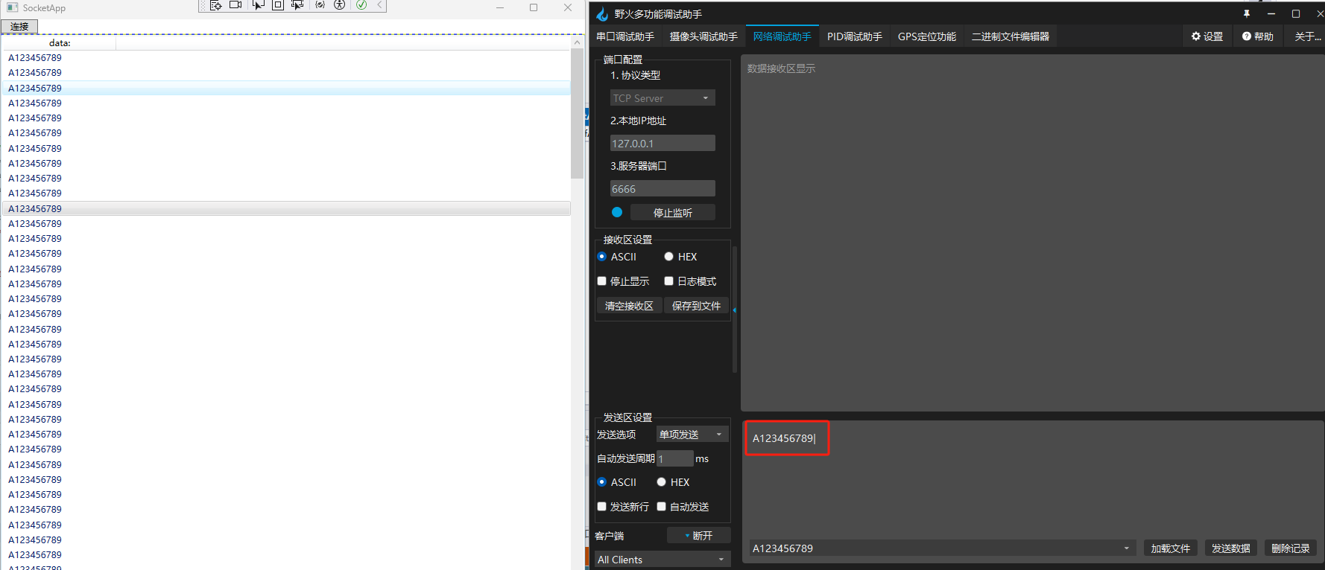1325x570 pixels.
Task: Focus the 自动发送周期 ms input field
Action: tap(675, 458)
